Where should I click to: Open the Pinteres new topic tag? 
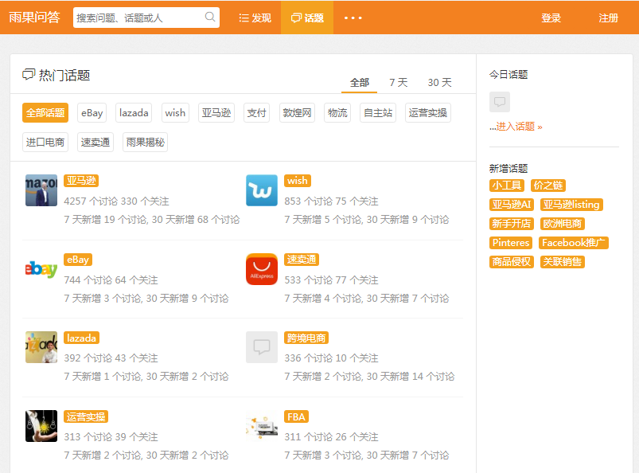tap(511, 243)
